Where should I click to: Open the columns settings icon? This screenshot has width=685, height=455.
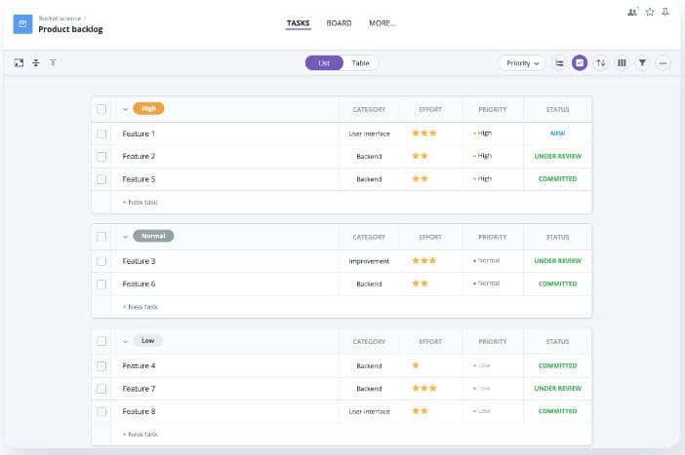622,62
